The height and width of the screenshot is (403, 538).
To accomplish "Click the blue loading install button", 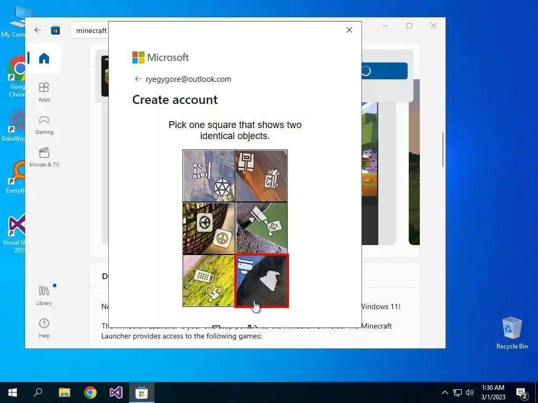I will click(x=384, y=71).
